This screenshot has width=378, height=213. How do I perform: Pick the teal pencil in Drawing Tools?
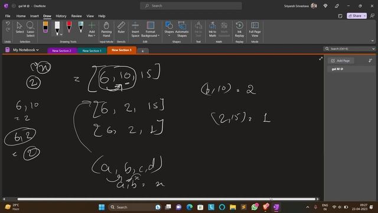(x=81, y=27)
